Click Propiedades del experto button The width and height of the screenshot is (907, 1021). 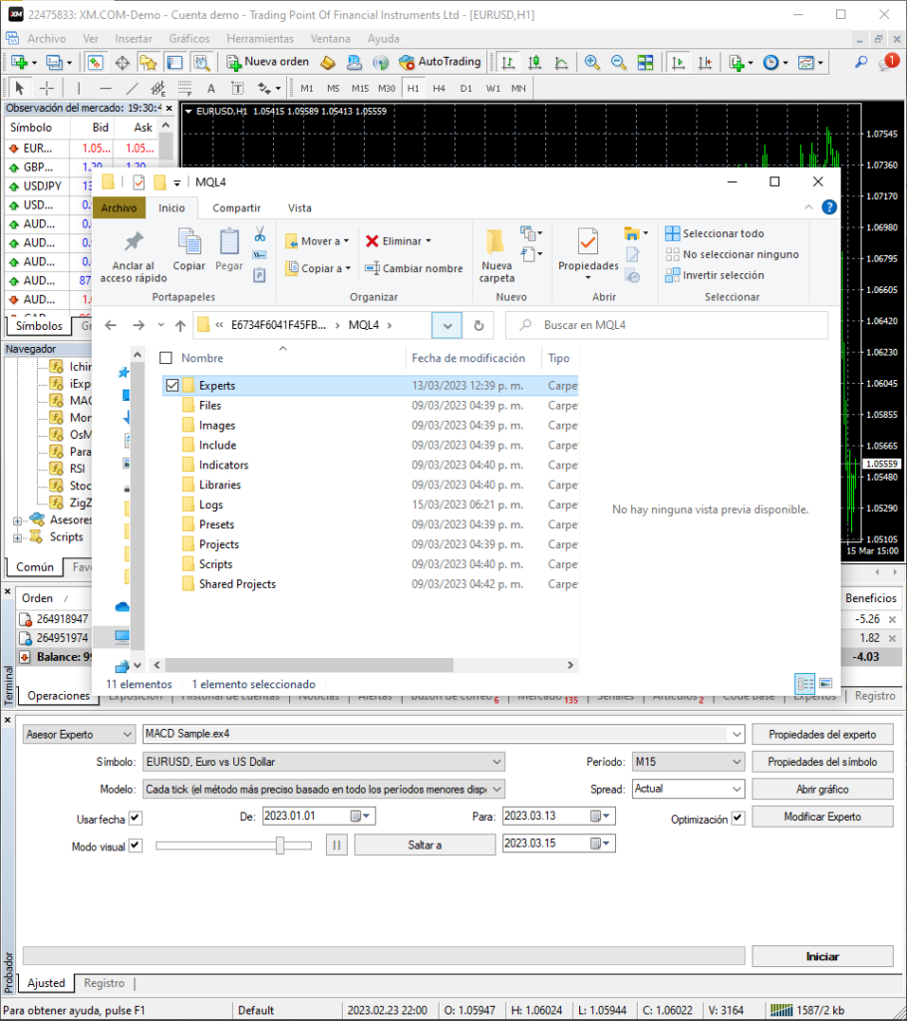(822, 735)
